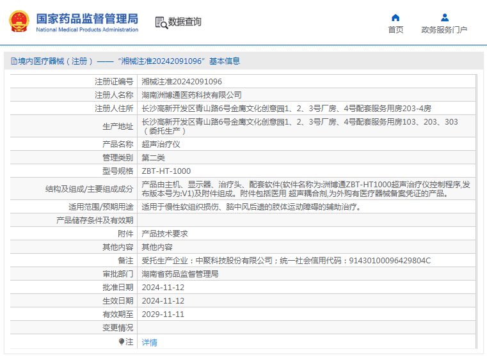Click the intended use text 适用于慢性软组织损伤
Image resolution: width=487 pixels, height=356 pixels.
(x=252, y=207)
